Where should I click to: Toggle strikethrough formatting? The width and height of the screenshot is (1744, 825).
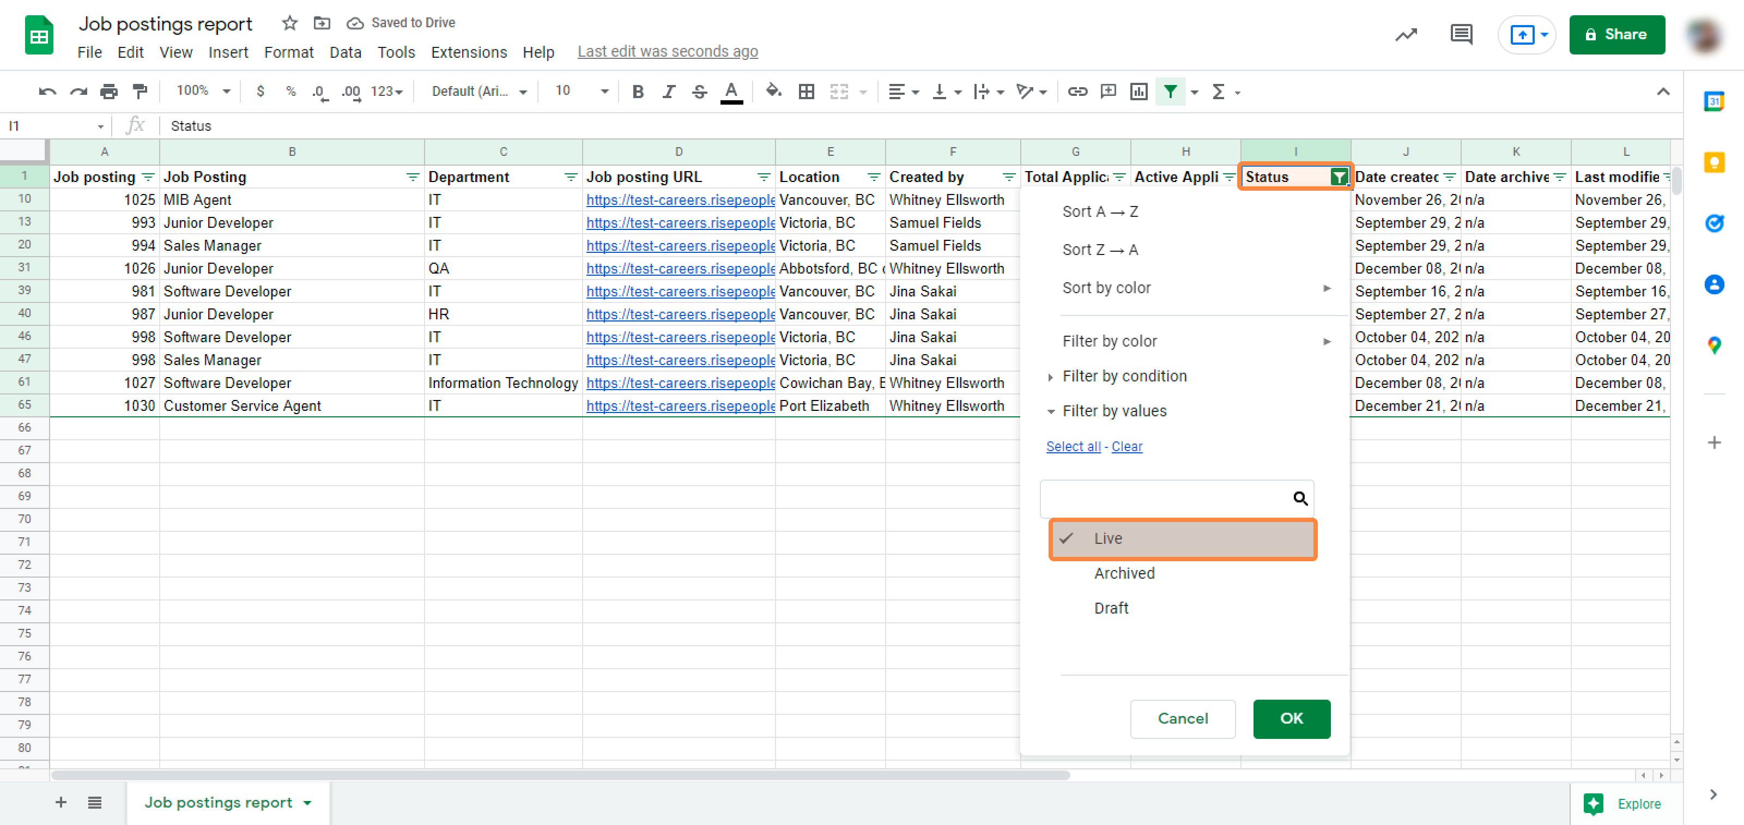tap(700, 92)
